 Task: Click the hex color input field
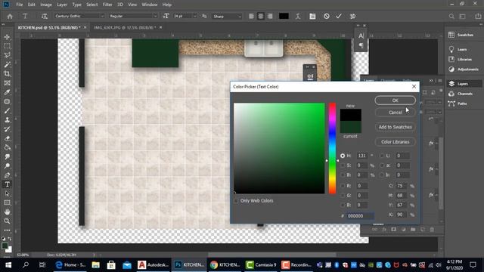coord(360,216)
